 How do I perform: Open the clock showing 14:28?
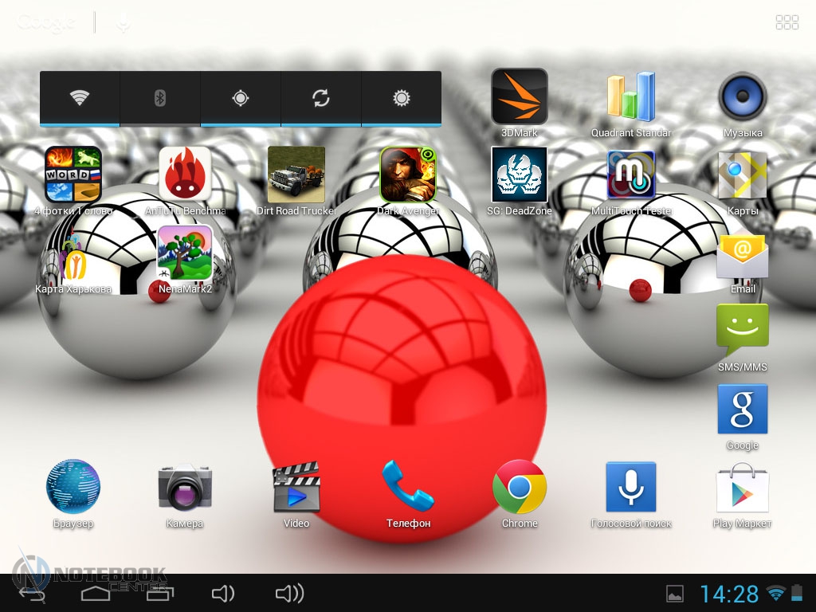(729, 594)
